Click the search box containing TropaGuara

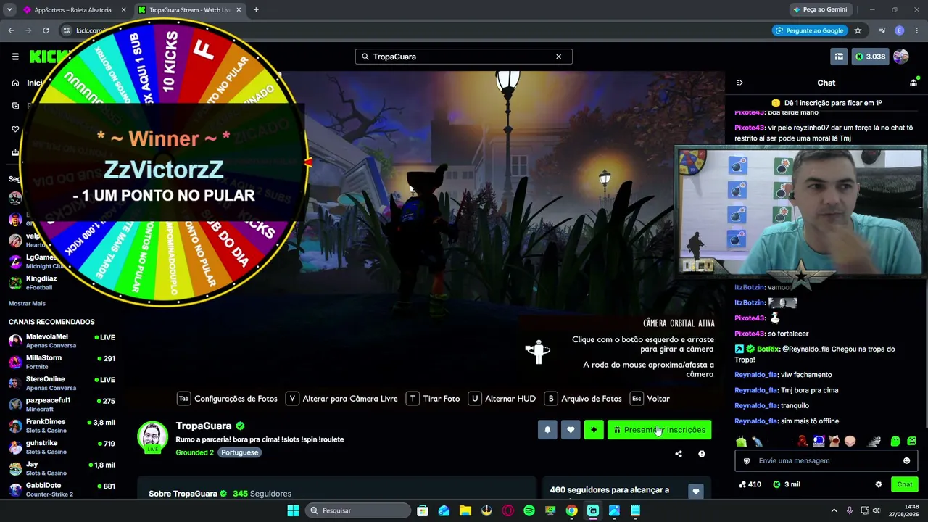coord(463,57)
